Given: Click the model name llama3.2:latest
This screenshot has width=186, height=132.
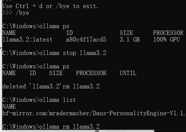Looking at the screenshot, I should click(27, 40).
